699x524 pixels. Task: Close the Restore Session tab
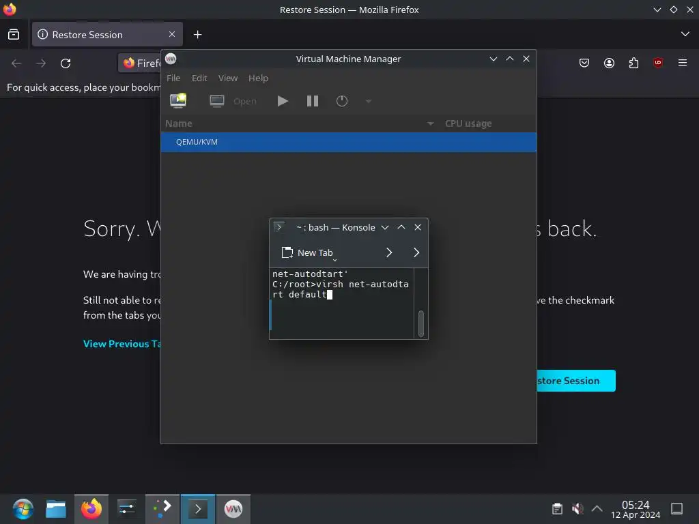(x=171, y=34)
